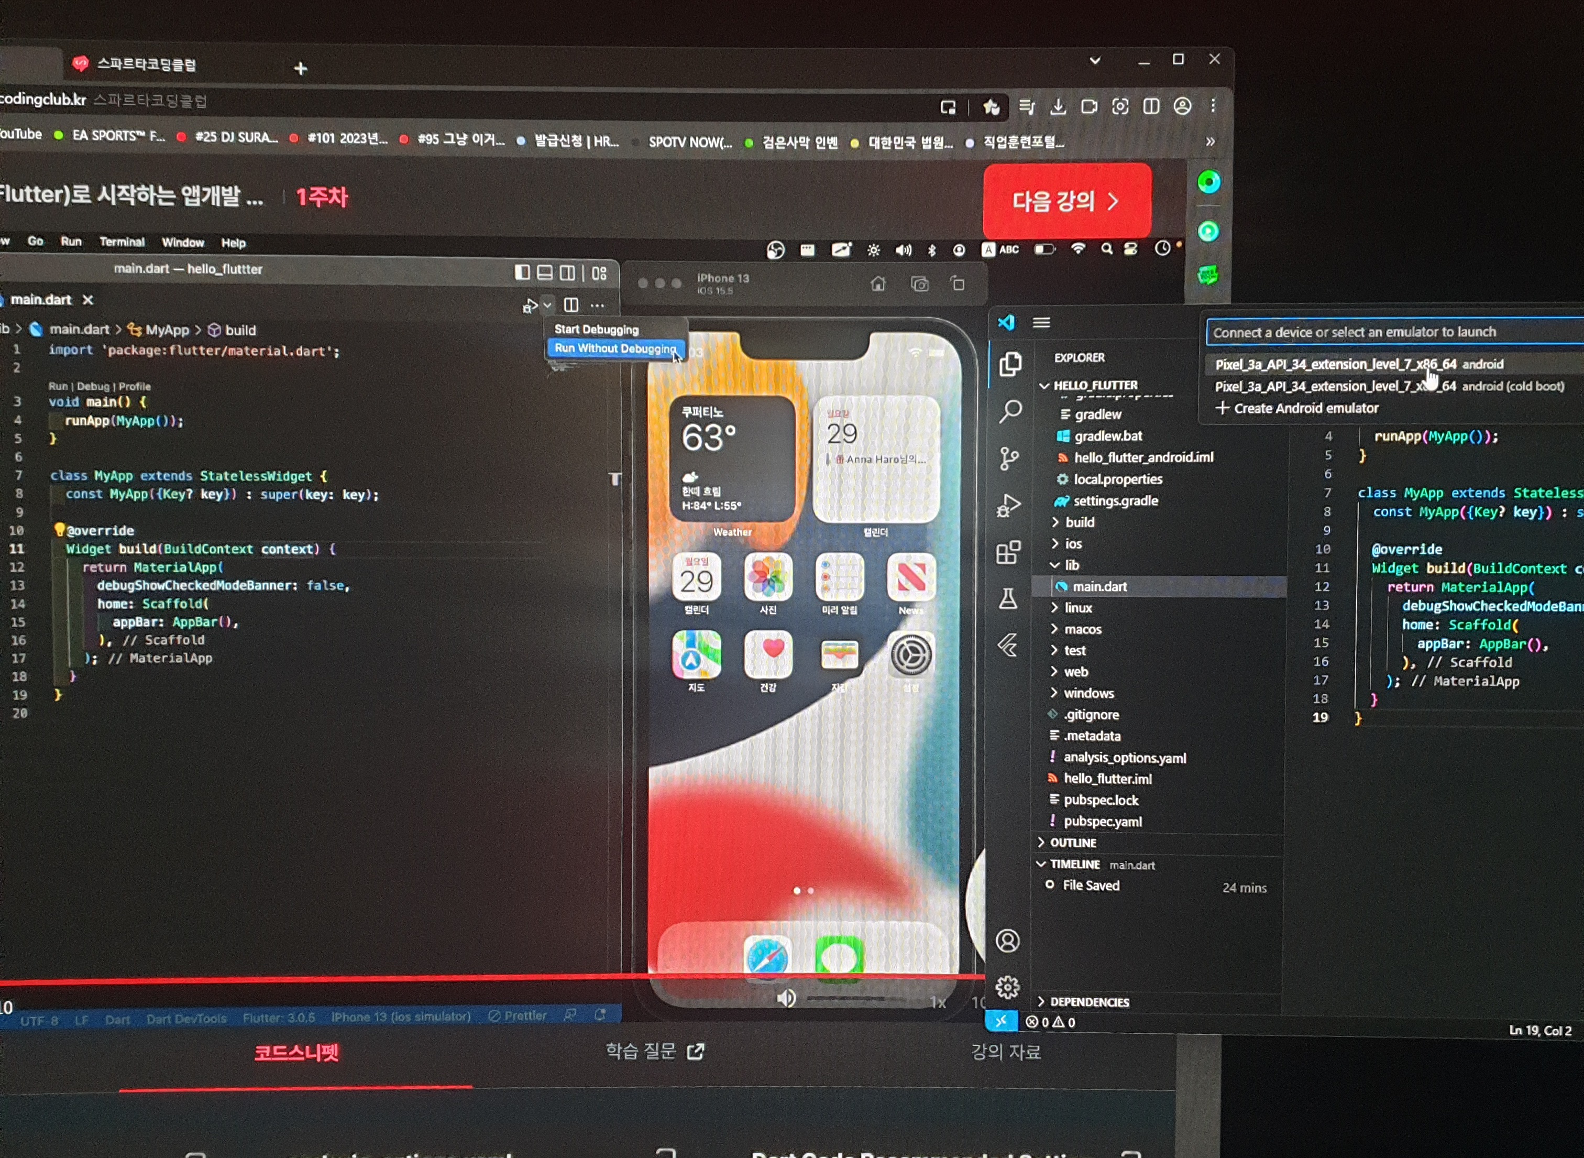Viewport: 1584px width, 1158px height.
Task: Click the bookmark star in the address bar
Action: 992,106
